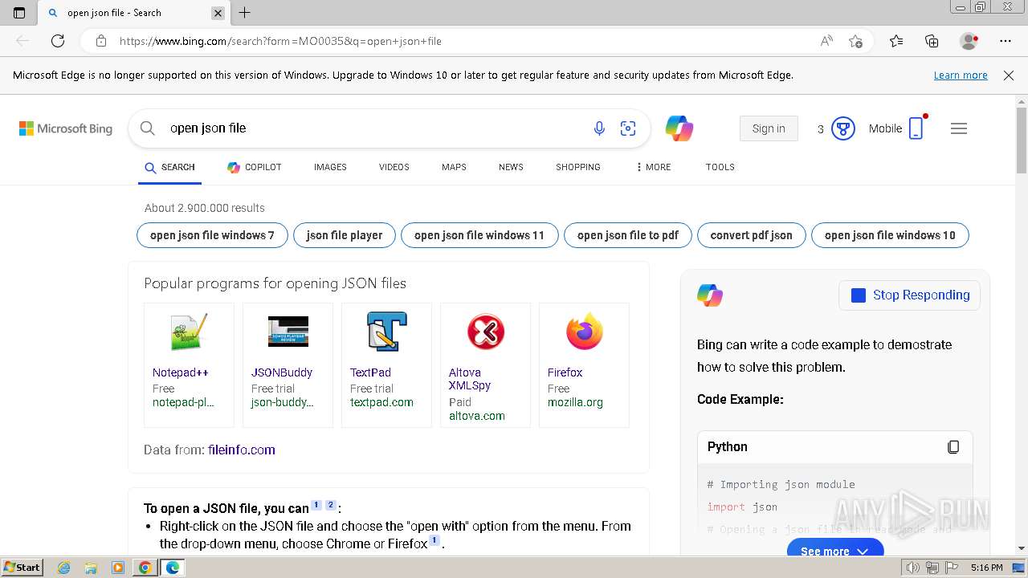Open the Learn more link
This screenshot has height=578, width=1028.
click(961, 75)
